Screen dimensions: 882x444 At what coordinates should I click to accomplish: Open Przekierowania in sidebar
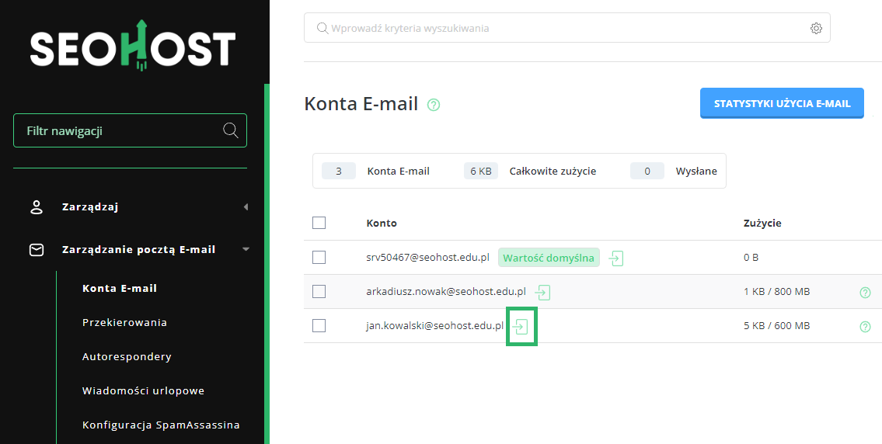click(x=124, y=322)
